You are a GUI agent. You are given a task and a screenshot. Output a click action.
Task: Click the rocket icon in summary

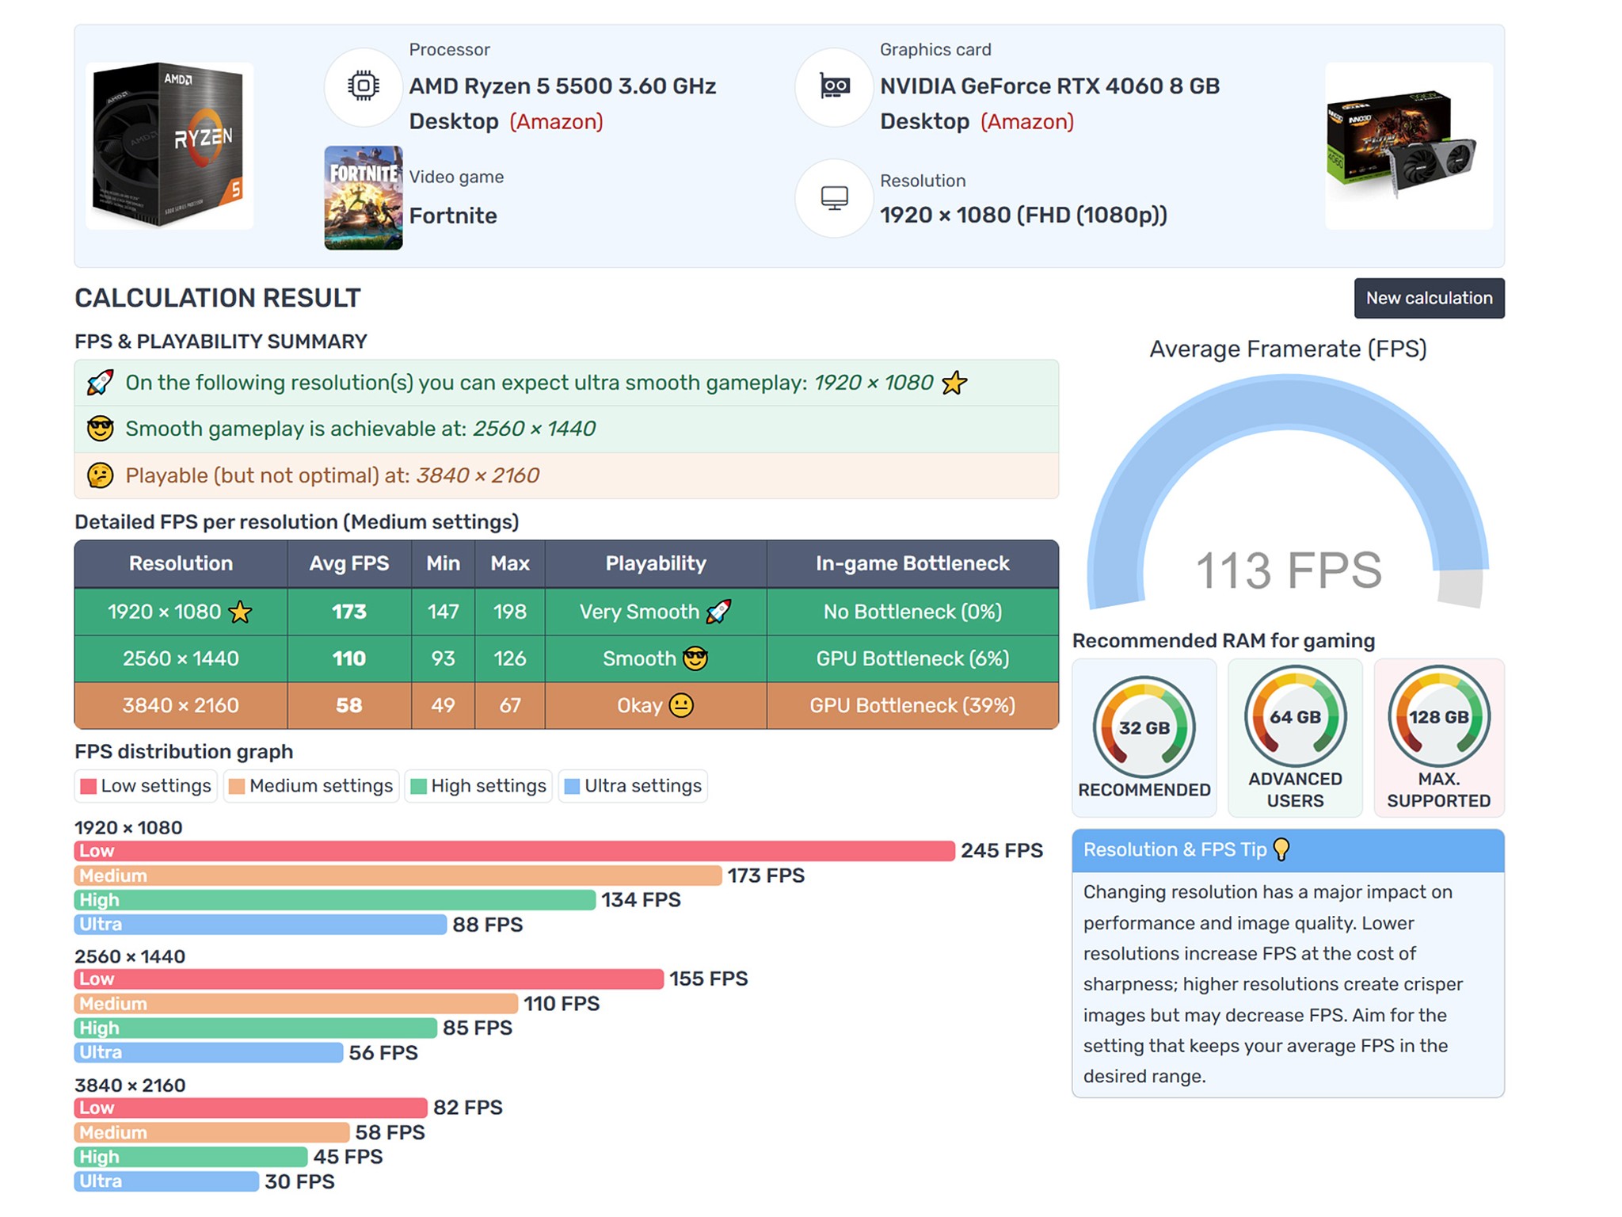point(100,383)
